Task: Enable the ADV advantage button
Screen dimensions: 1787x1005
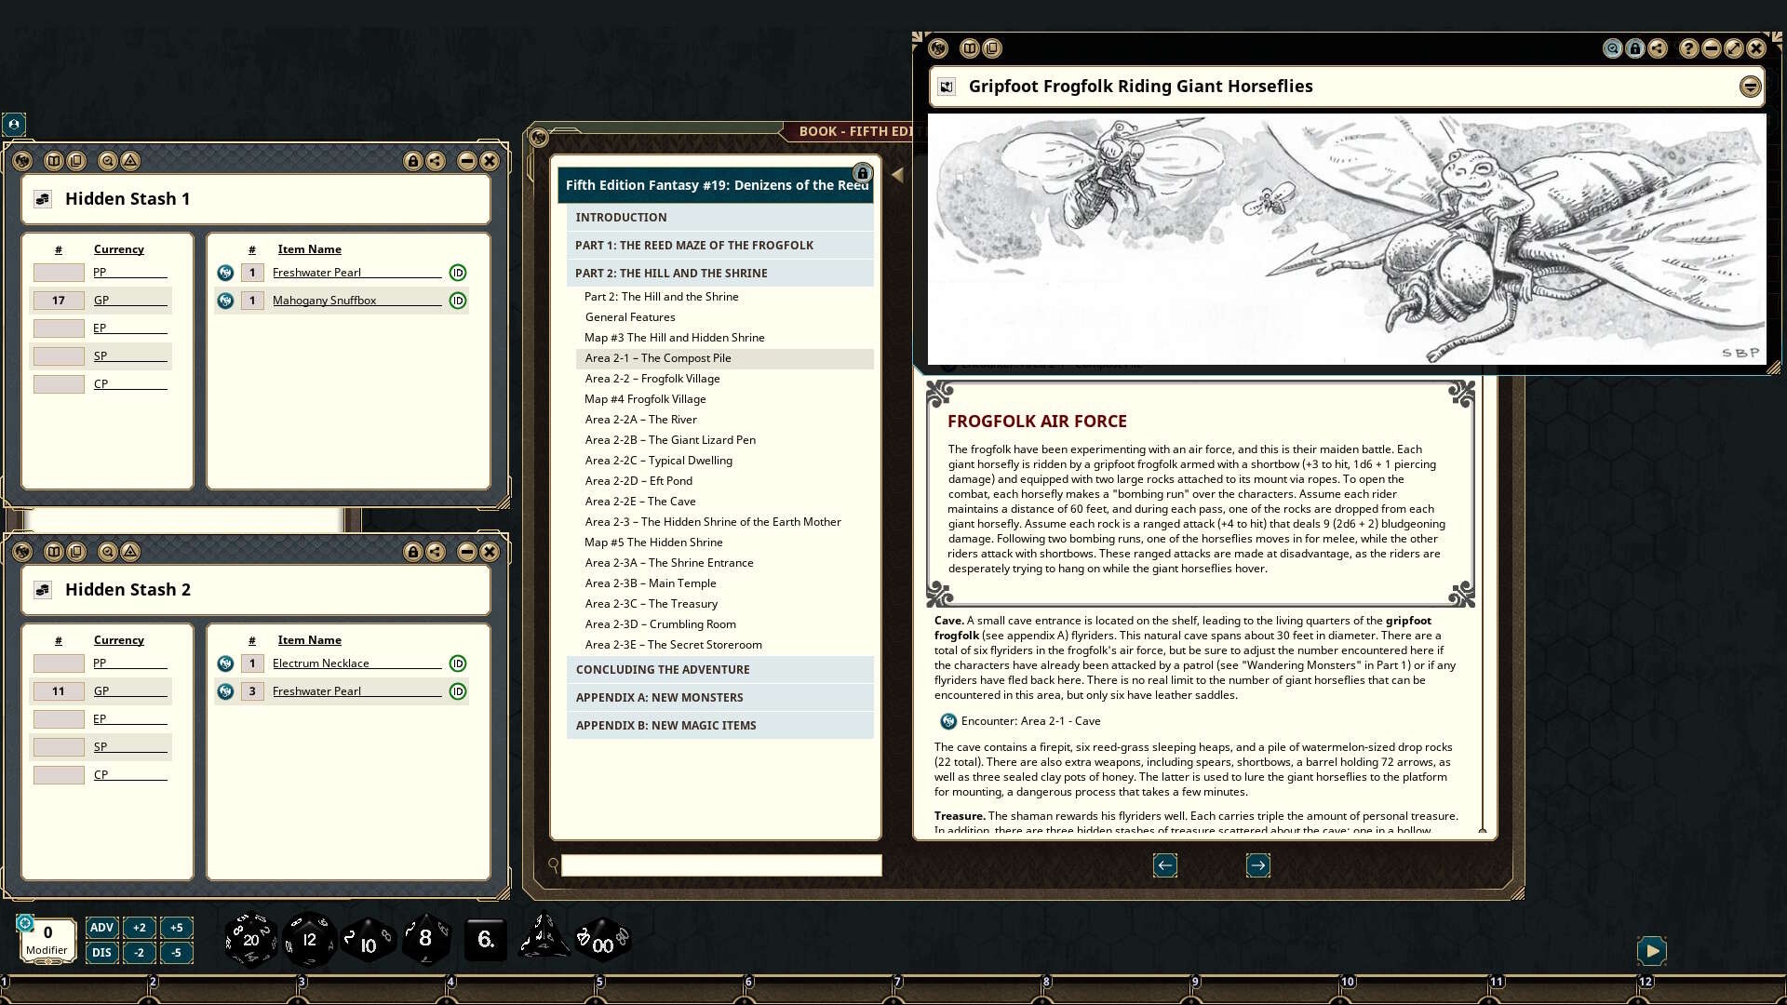Action: pyautogui.click(x=101, y=927)
